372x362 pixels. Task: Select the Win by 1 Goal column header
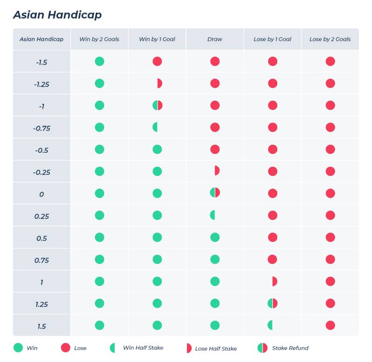(x=157, y=39)
